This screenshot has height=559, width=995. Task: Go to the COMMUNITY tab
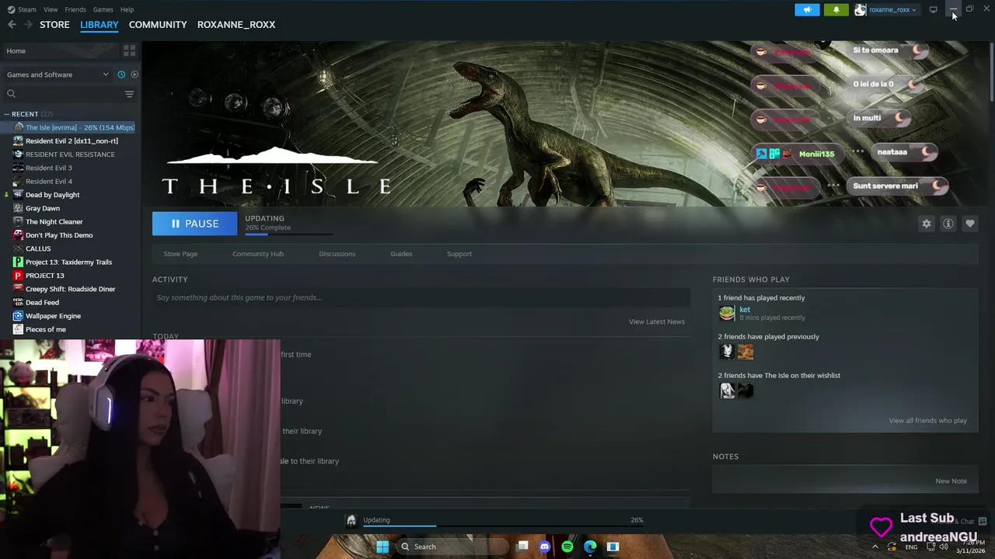coord(158,25)
